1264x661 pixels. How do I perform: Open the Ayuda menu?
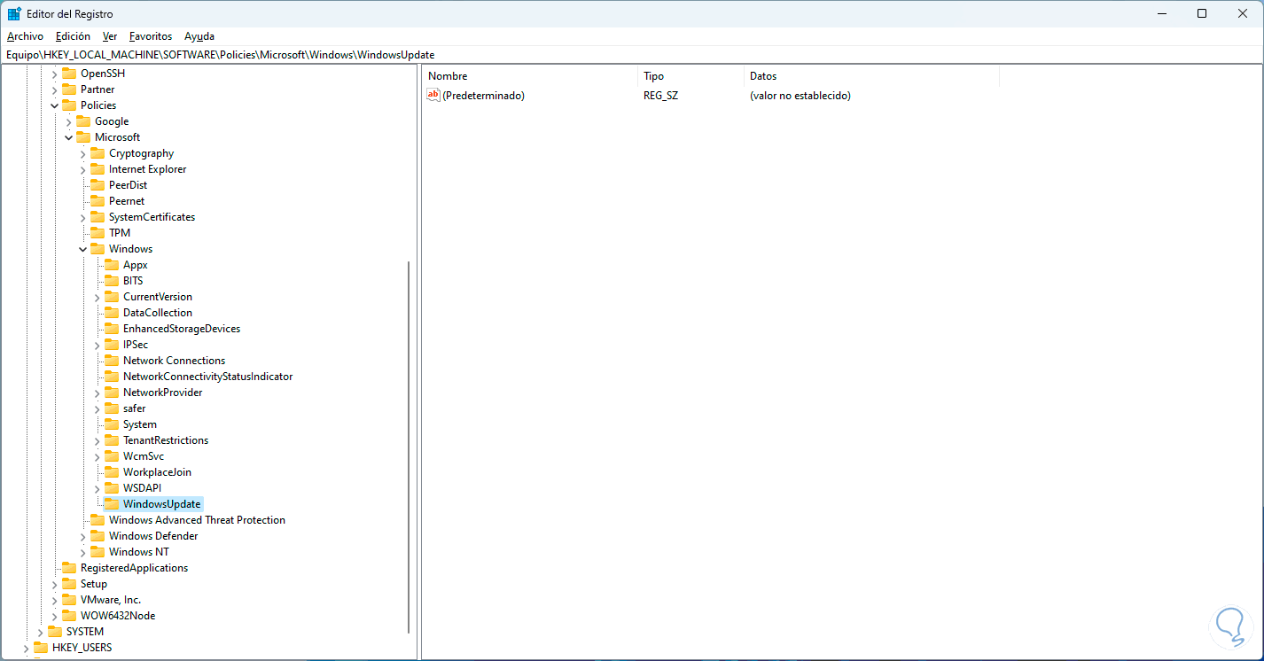pos(199,36)
